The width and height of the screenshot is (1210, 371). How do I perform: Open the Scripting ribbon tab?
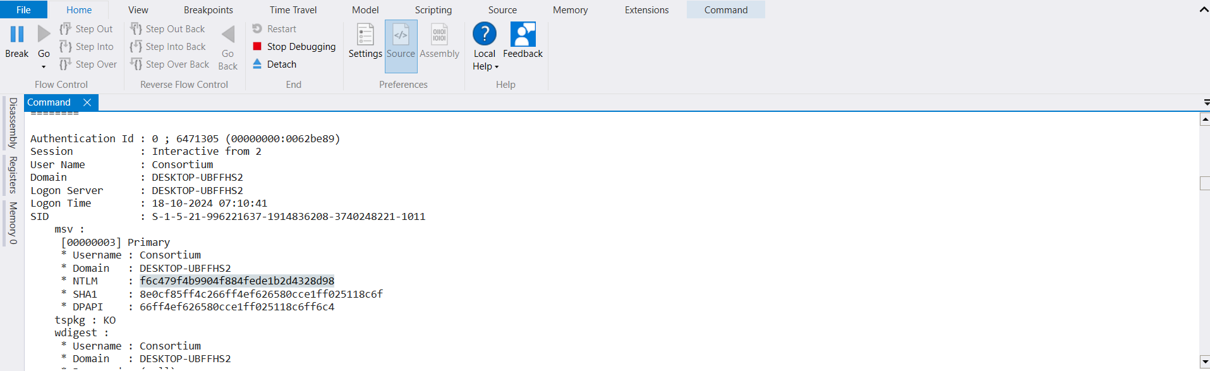point(433,9)
